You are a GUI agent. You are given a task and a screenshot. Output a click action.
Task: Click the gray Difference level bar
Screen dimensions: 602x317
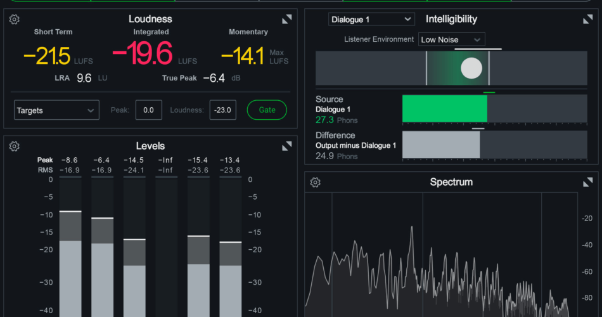[x=440, y=145]
